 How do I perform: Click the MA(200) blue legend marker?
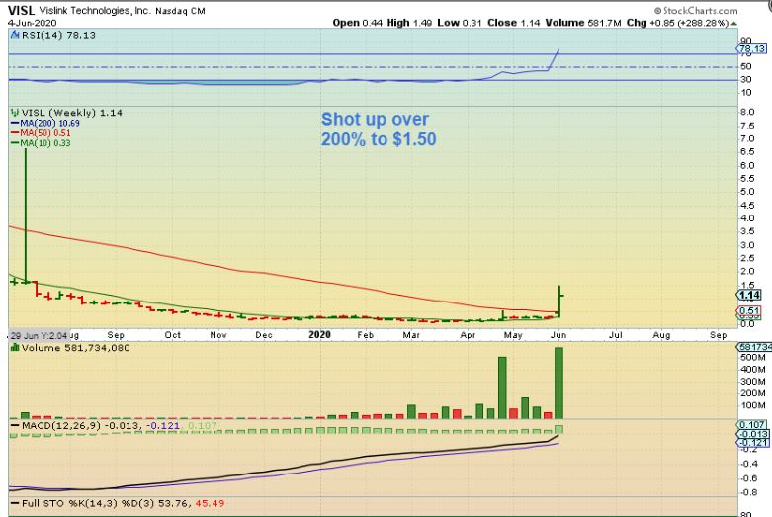pos(16,121)
